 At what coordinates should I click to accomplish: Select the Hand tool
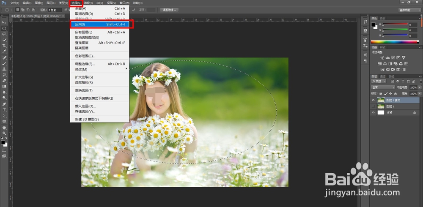coord(4,127)
